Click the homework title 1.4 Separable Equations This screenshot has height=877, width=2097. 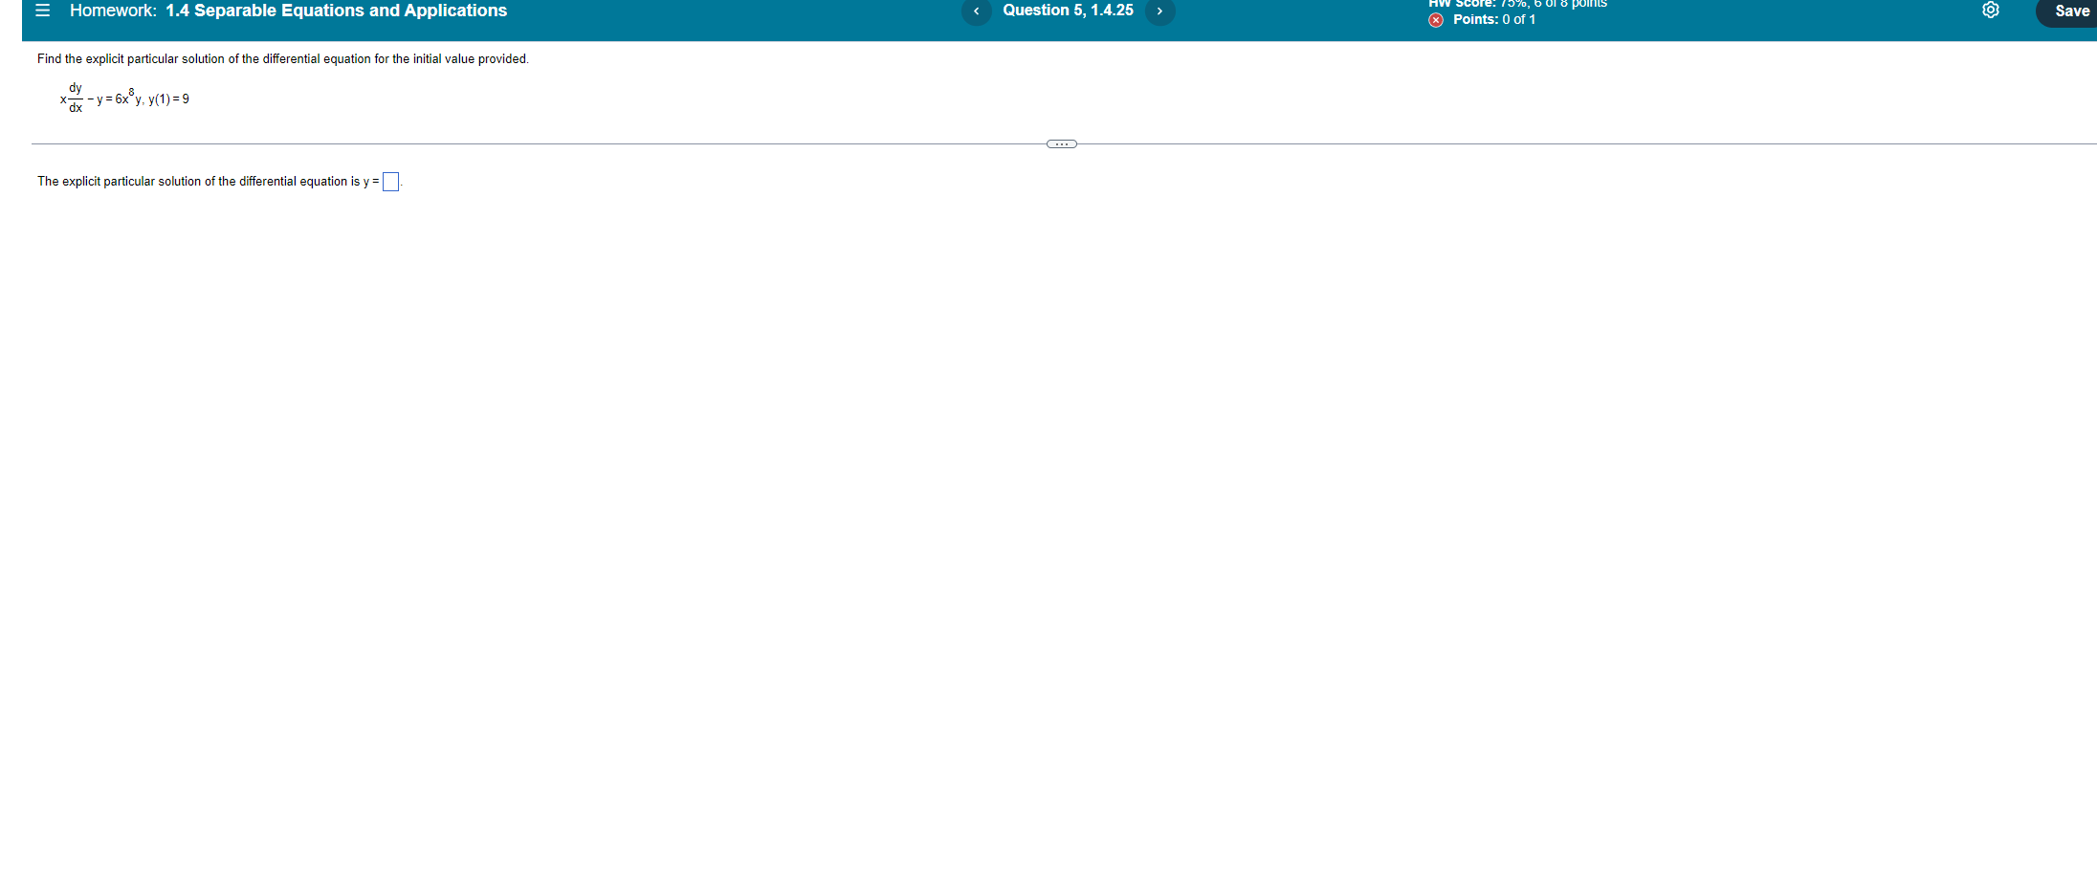[336, 11]
